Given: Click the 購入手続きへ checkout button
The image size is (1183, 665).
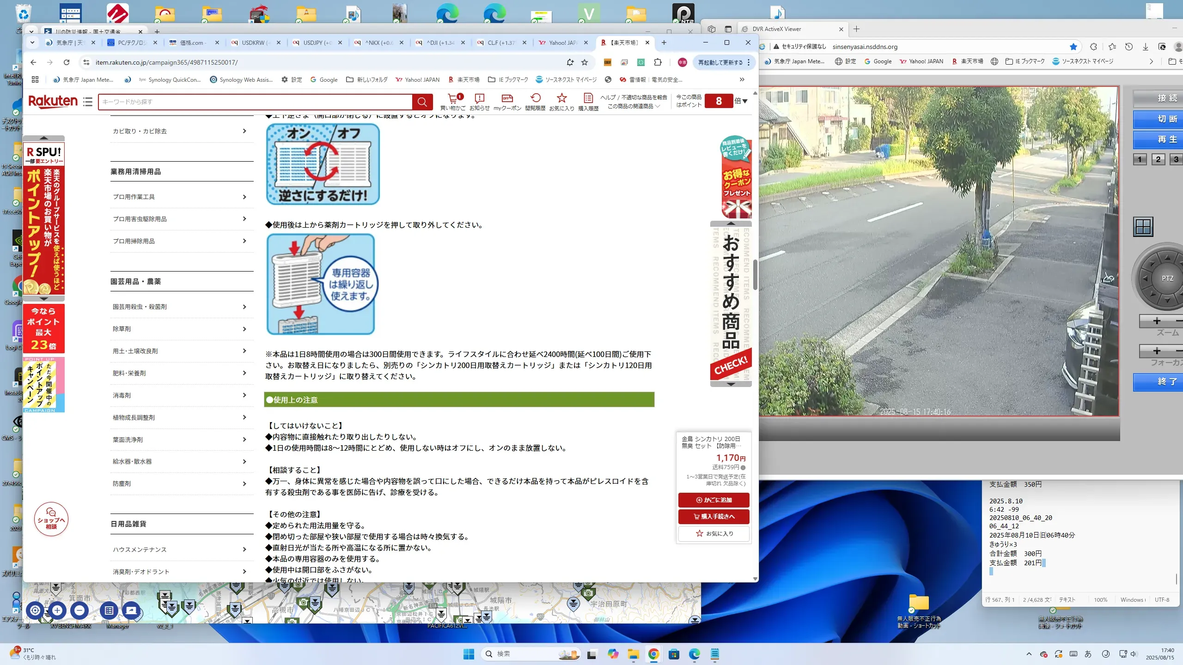Looking at the screenshot, I should (714, 516).
